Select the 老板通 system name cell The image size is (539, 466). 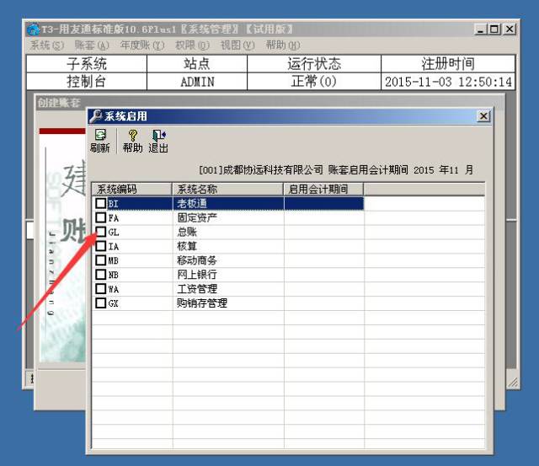[x=228, y=203]
